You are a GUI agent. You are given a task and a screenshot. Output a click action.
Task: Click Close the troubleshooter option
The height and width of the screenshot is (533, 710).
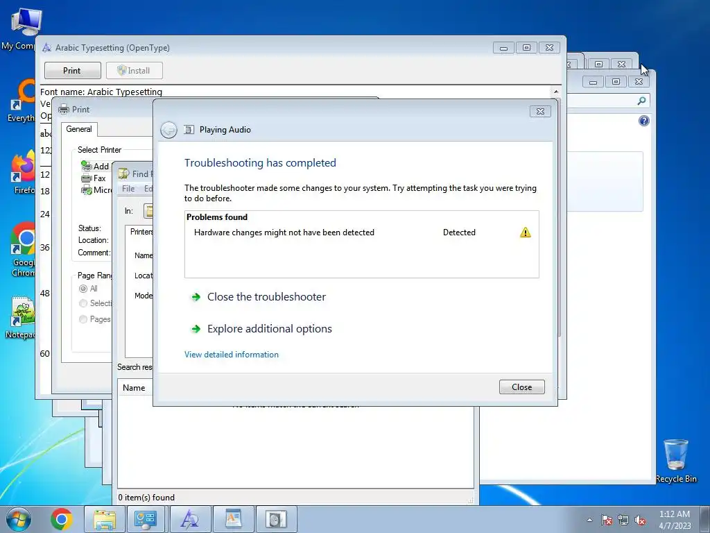[266, 297]
